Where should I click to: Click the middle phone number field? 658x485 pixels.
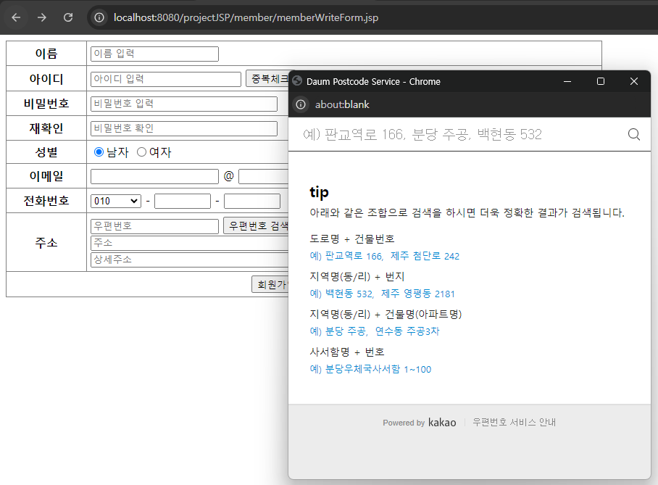(x=183, y=201)
